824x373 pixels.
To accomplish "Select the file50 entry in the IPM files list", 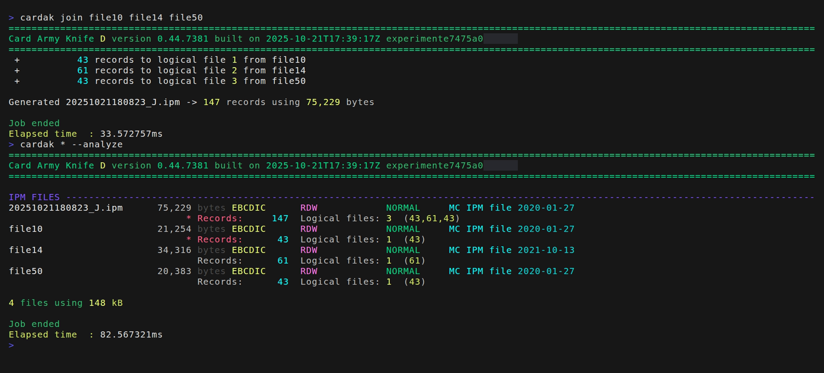I will [26, 272].
